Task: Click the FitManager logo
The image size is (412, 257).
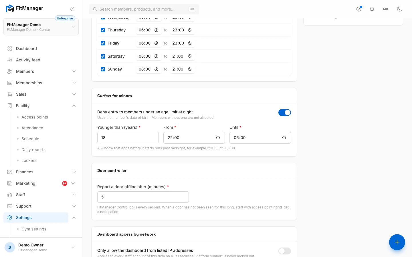Action: (24, 8)
